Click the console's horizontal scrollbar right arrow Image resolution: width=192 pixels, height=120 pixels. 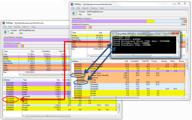(x=175, y=55)
